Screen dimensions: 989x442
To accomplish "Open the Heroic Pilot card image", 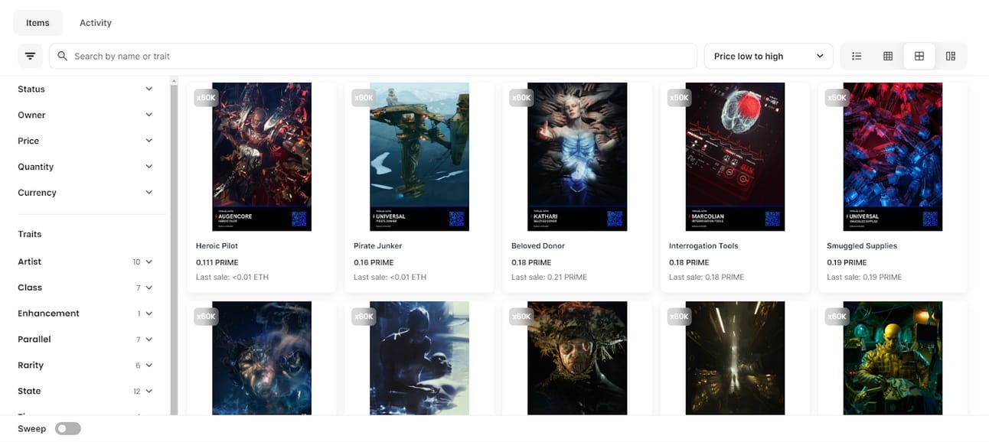I will tap(262, 157).
